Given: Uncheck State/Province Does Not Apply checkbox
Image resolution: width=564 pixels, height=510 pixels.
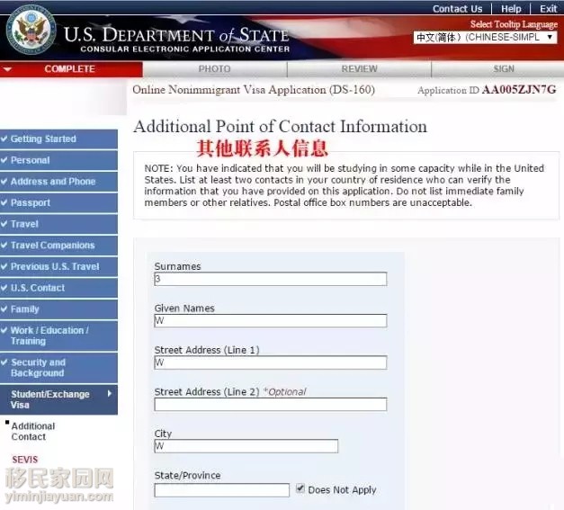Looking at the screenshot, I should click(300, 488).
